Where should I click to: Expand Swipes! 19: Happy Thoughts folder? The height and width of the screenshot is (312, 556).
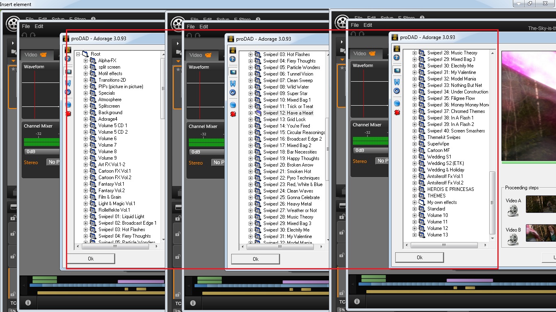point(251,158)
